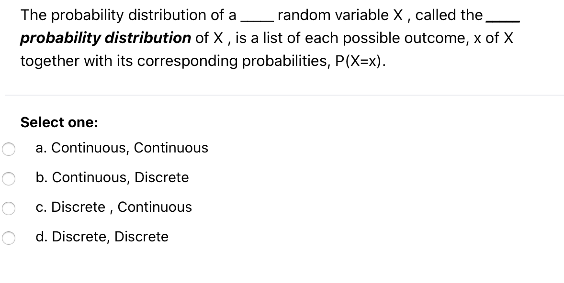This screenshot has height=283, width=564.
Task: Select radio button for option a
Action: tap(9, 148)
